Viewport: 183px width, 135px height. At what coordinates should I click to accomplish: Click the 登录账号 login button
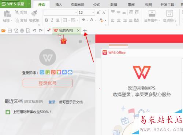48,83
